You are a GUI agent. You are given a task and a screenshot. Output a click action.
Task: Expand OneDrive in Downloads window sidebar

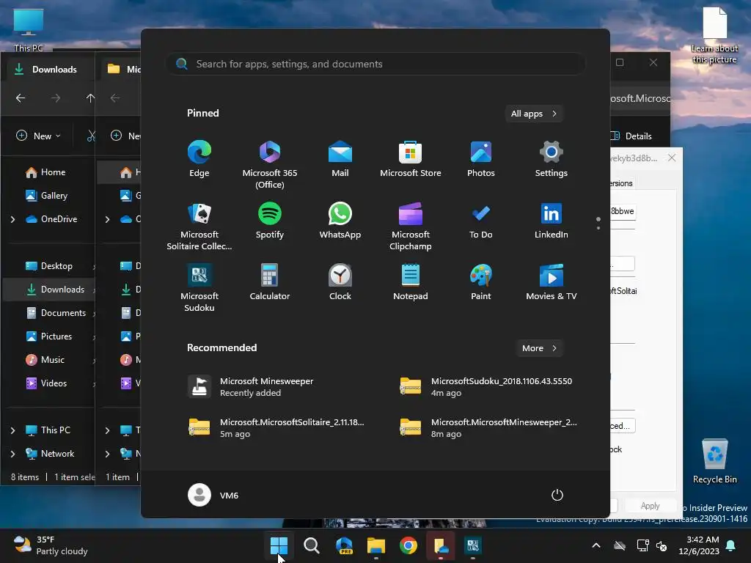click(13, 219)
